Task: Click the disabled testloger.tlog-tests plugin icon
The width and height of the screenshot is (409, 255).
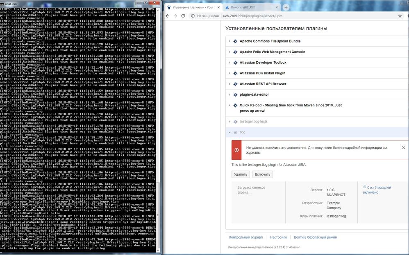Action: [x=235, y=121]
